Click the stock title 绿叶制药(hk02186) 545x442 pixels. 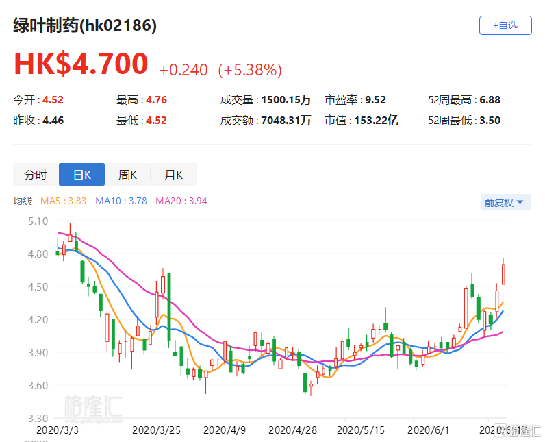click(85, 25)
